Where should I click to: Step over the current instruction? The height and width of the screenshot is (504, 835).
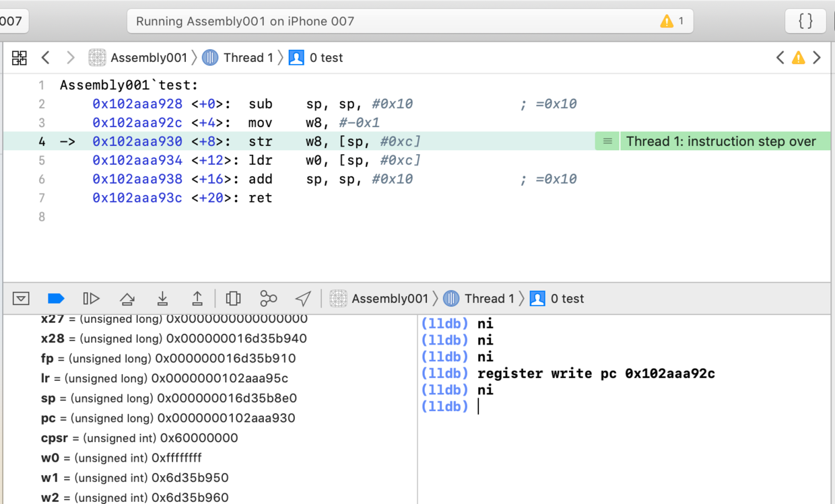tap(127, 299)
